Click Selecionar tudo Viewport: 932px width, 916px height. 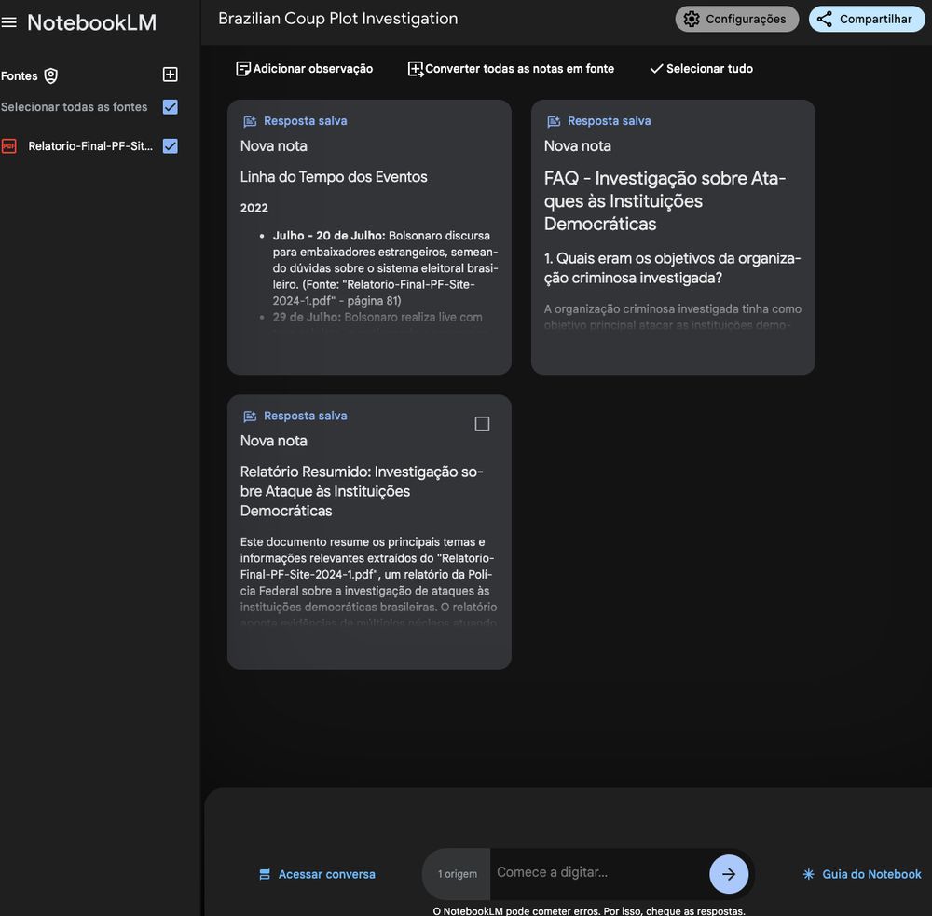click(x=702, y=69)
